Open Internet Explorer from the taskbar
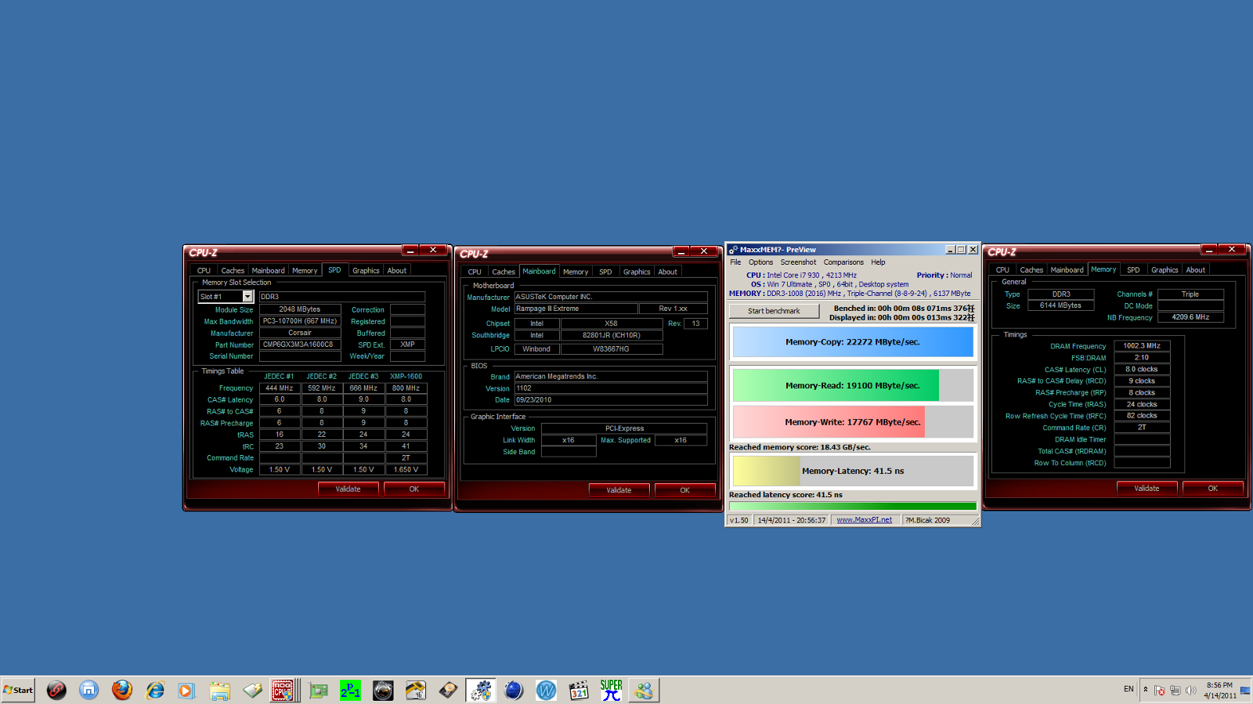 pos(154,690)
